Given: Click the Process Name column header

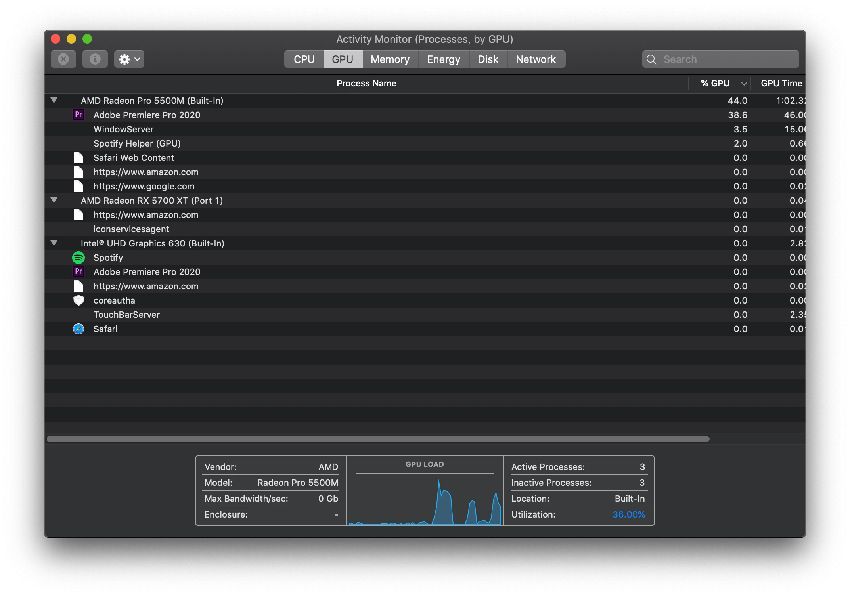Looking at the screenshot, I should 366,84.
